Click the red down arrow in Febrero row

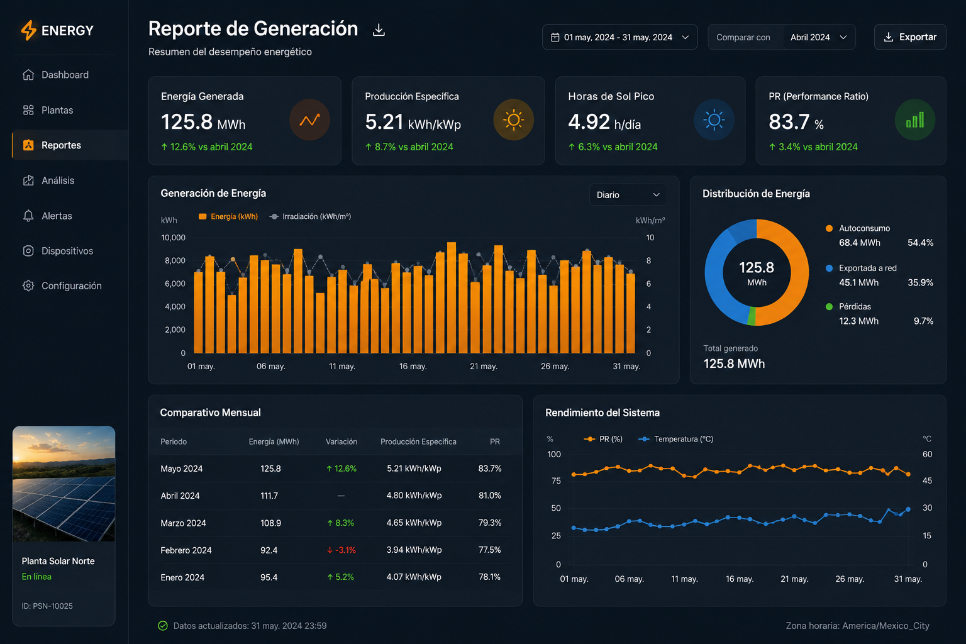pos(330,550)
